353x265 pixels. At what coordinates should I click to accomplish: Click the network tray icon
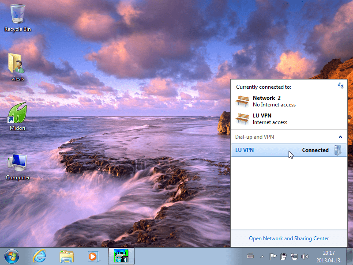click(x=294, y=257)
